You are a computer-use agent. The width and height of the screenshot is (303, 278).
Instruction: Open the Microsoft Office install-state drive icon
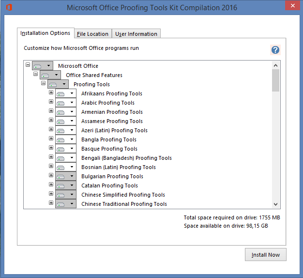[x=37, y=66]
